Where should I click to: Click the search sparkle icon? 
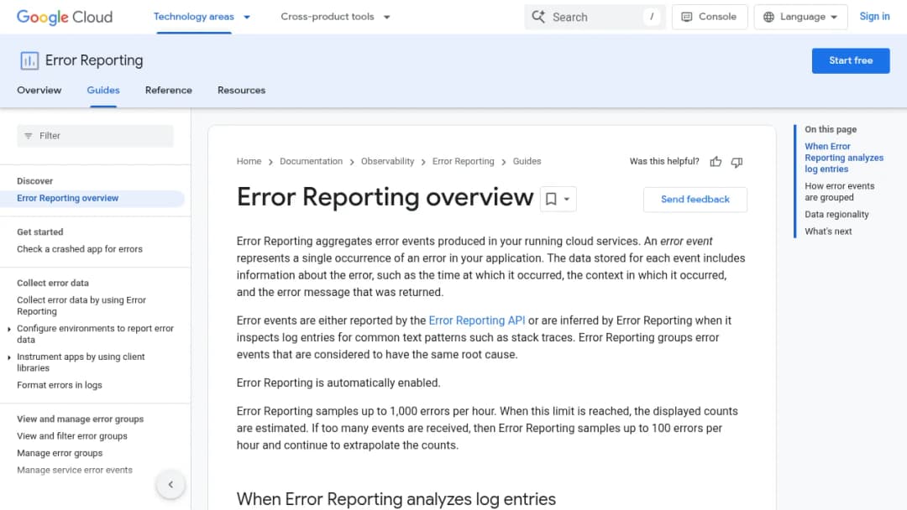pyautogui.click(x=538, y=17)
